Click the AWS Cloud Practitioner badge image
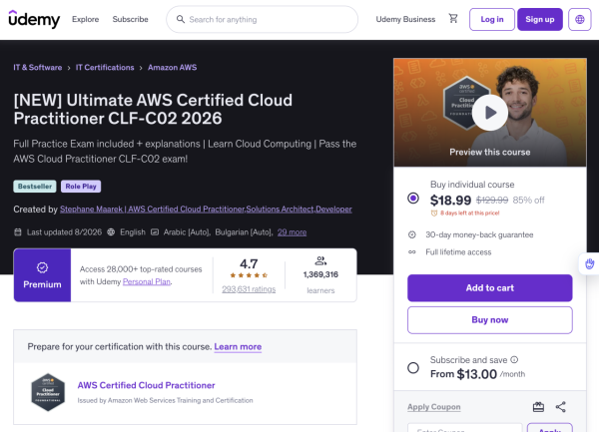The height and width of the screenshot is (432, 599). [x=48, y=392]
